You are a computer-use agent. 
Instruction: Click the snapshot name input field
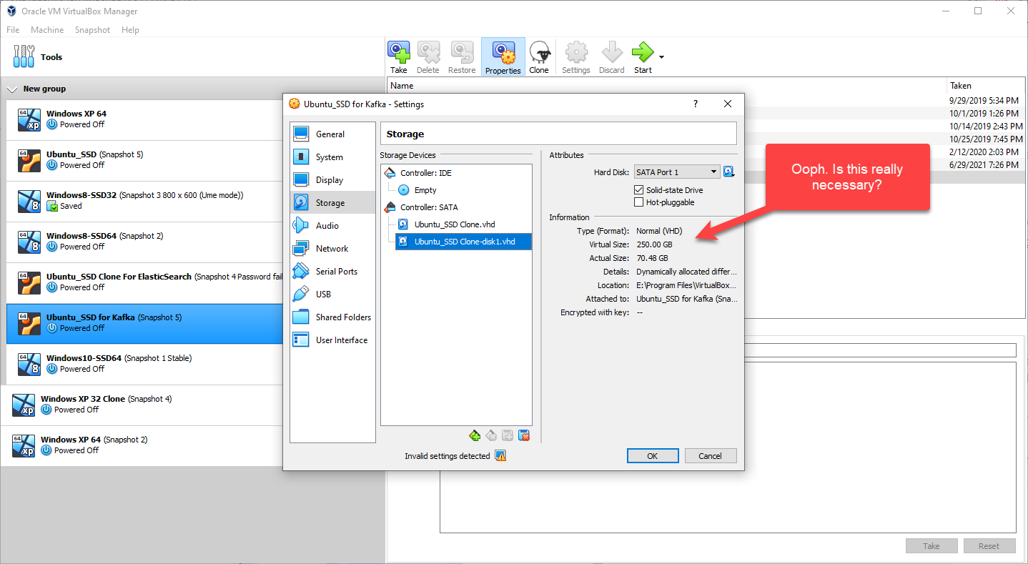click(x=879, y=350)
